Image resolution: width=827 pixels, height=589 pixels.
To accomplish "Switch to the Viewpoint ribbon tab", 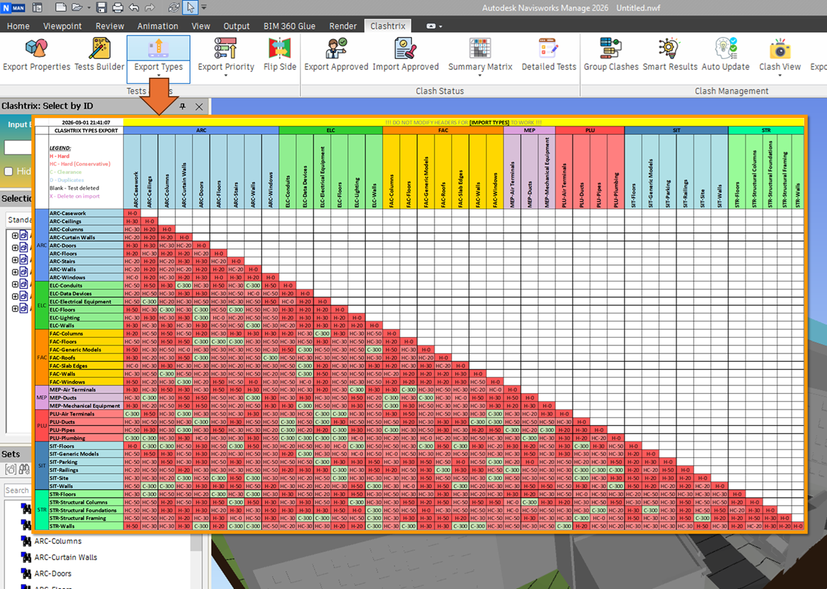I will (x=62, y=26).
